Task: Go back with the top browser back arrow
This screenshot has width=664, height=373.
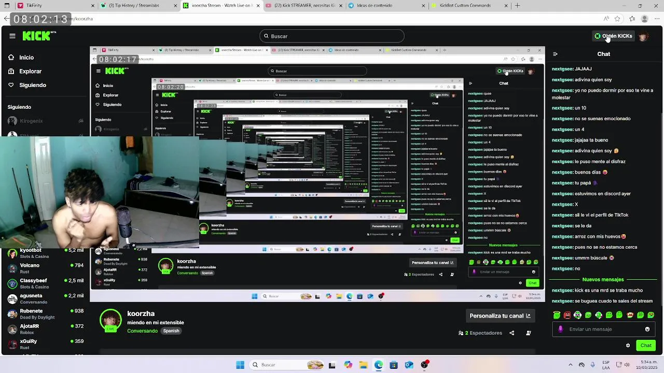Action: [x=6, y=19]
